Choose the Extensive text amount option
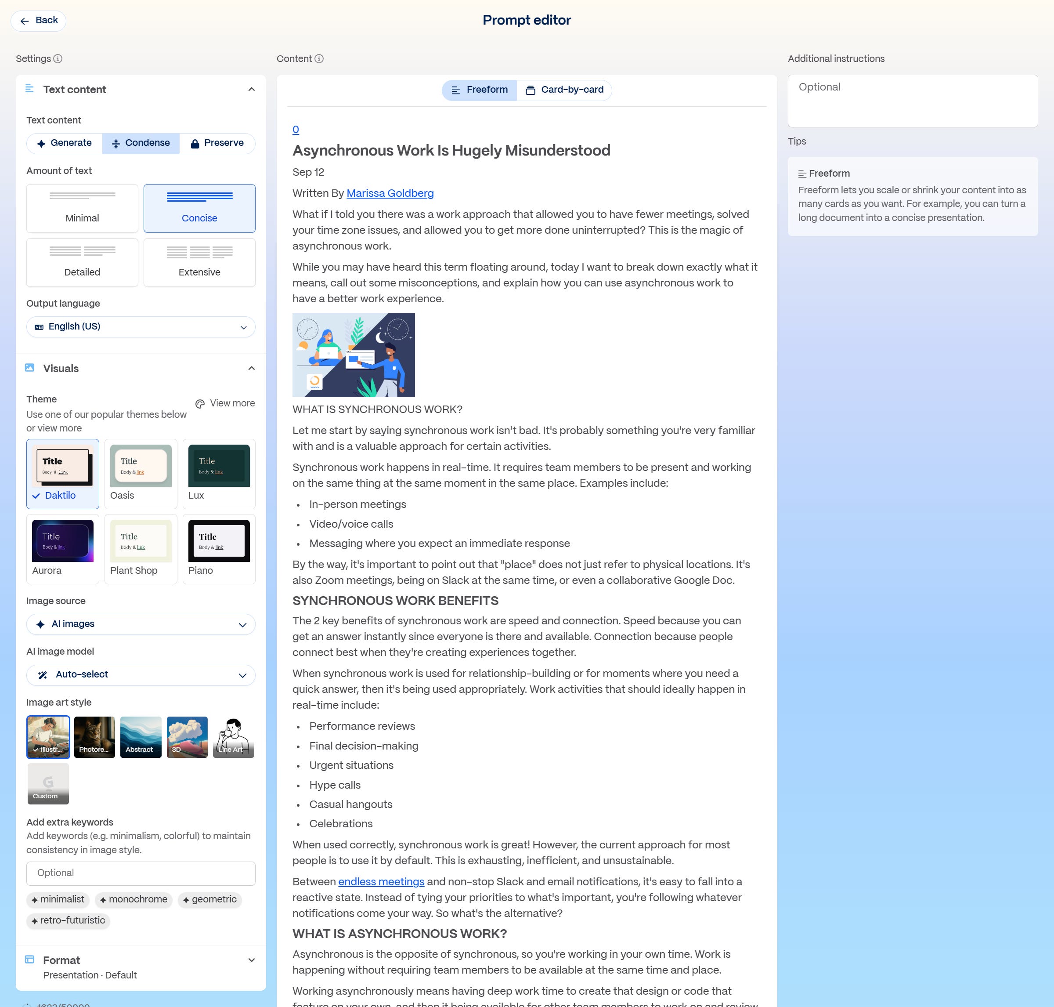Screen dimensions: 1054x1007 tap(199, 262)
